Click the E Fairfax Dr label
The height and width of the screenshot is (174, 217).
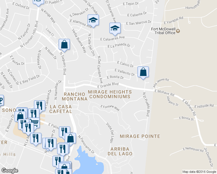[17, 60]
